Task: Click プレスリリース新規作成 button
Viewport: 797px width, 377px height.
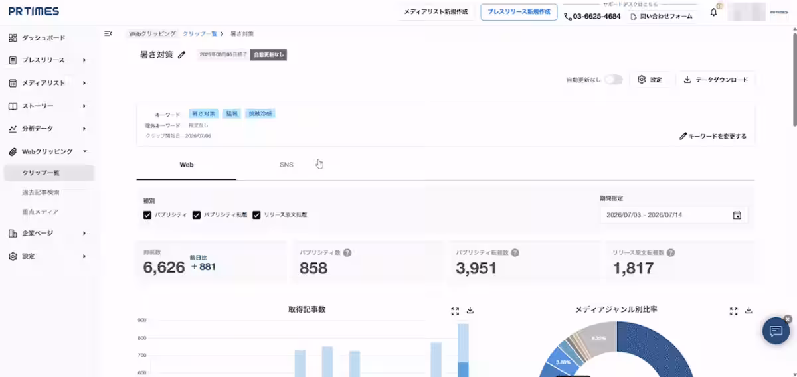Action: pyautogui.click(x=519, y=13)
